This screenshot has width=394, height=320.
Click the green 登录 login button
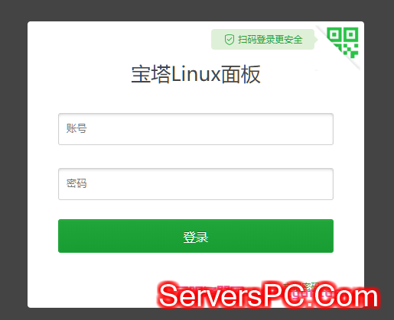click(196, 236)
